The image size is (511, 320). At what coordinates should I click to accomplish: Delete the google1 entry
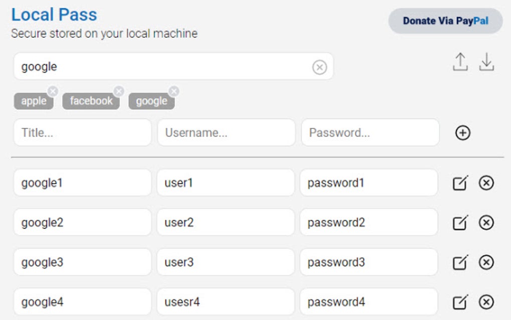pyautogui.click(x=485, y=183)
